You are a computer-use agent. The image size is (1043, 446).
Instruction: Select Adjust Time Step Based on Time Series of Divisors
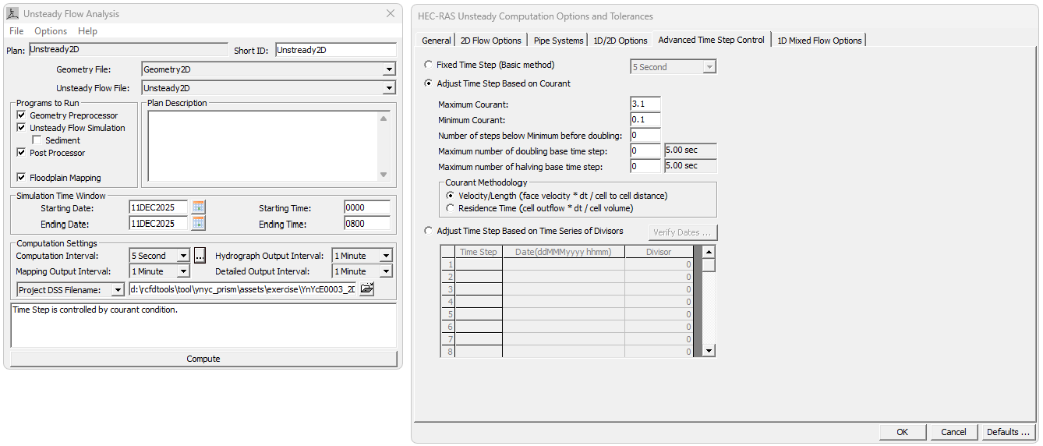coord(428,231)
